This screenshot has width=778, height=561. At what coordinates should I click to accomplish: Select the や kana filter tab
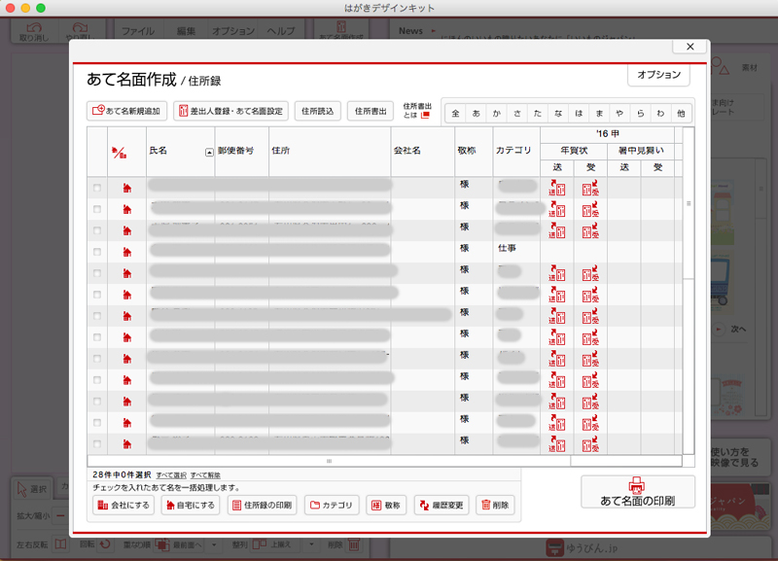click(x=619, y=114)
